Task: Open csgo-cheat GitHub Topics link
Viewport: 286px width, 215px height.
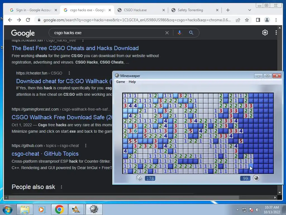Action: 45,154
